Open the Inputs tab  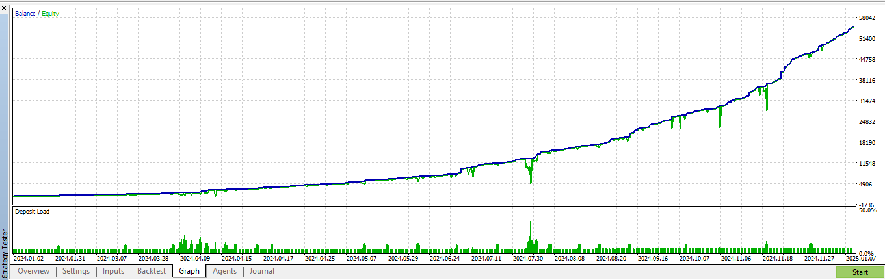(x=114, y=271)
